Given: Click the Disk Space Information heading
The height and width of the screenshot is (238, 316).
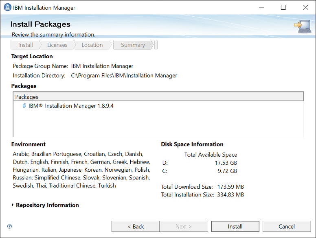Looking at the screenshot, I should pyautogui.click(x=192, y=144).
